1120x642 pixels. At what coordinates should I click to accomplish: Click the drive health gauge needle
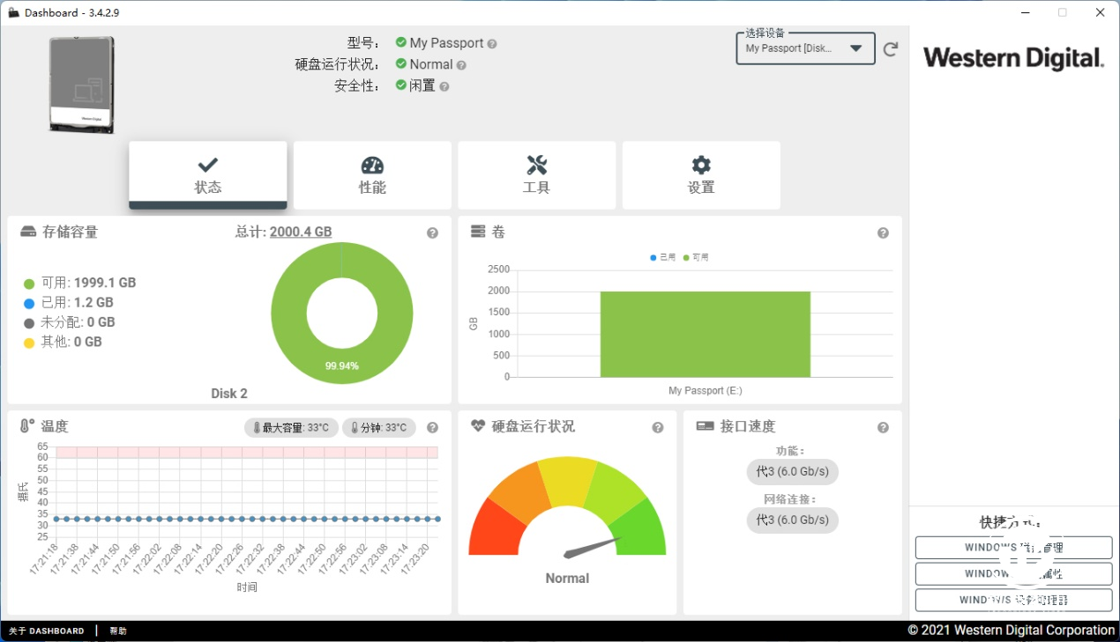(x=593, y=547)
